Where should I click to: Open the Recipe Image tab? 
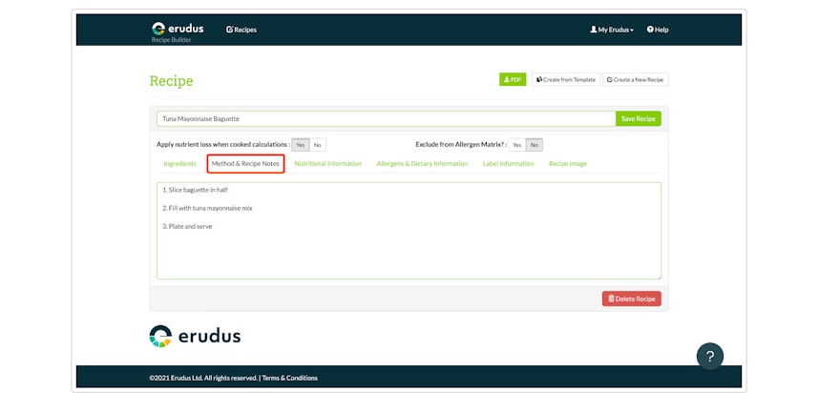[568, 163]
